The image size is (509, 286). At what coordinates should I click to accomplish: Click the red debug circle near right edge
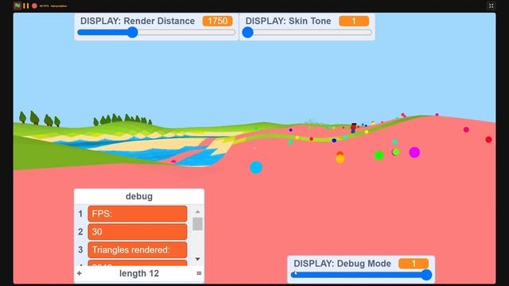[x=488, y=140]
